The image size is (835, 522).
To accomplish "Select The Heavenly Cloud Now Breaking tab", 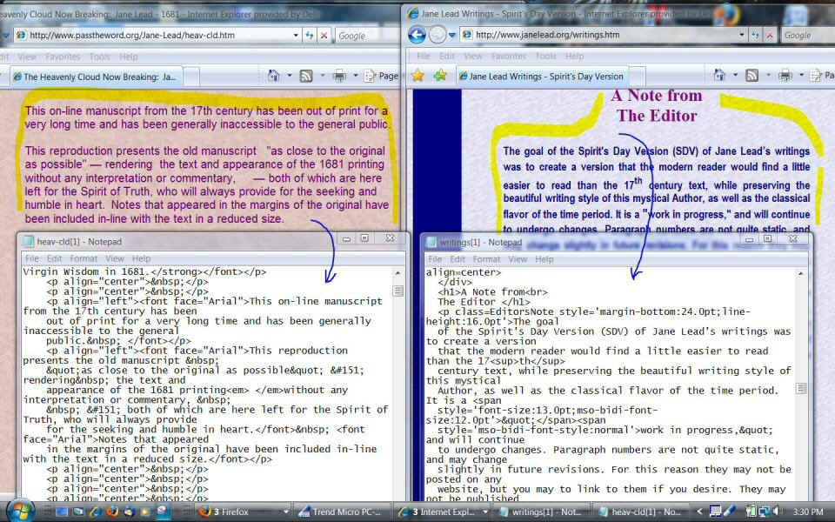I will 97,77.
